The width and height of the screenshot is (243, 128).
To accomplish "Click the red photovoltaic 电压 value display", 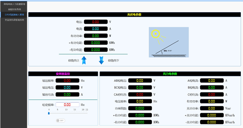I will [96, 22].
